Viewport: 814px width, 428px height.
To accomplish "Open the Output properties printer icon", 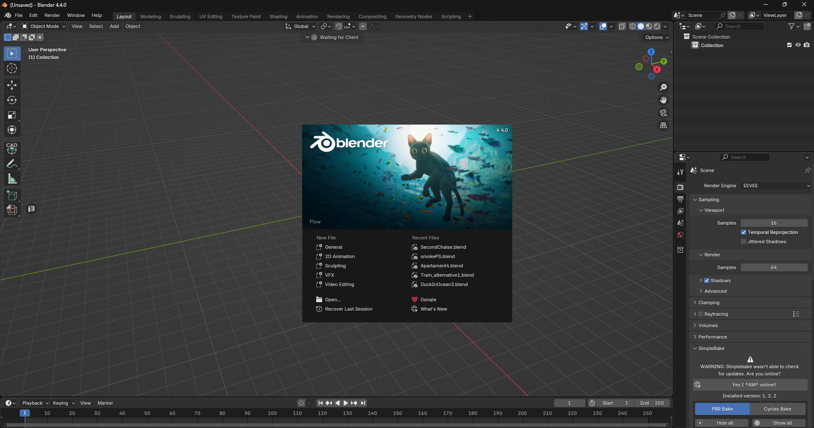I will coord(680,199).
